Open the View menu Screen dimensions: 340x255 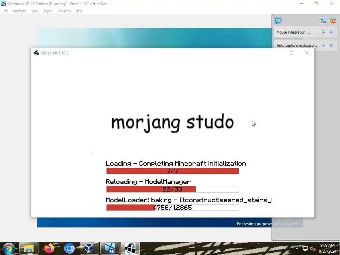click(35, 11)
